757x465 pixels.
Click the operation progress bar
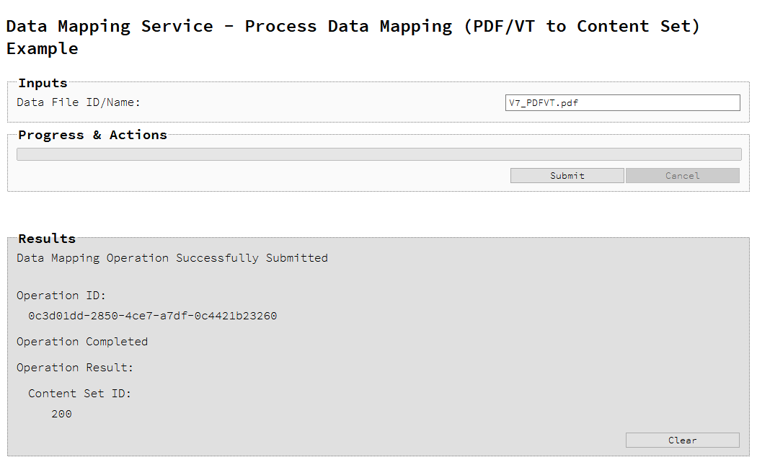coord(378,154)
